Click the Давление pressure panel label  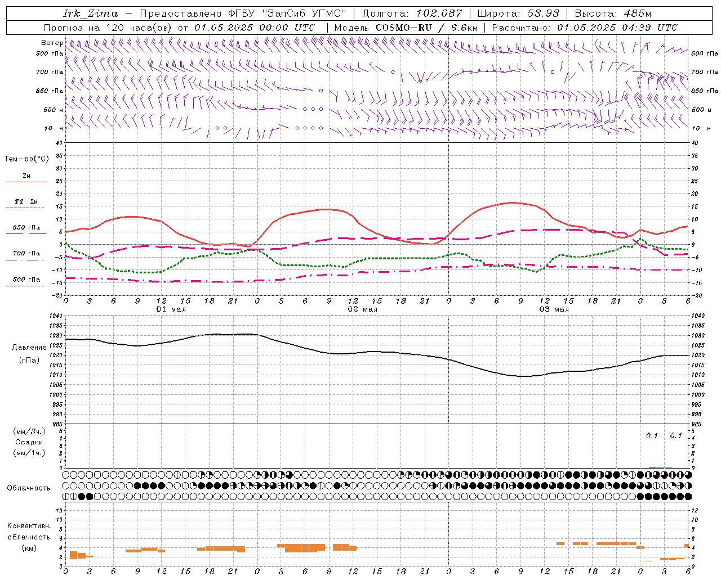[x=29, y=348]
